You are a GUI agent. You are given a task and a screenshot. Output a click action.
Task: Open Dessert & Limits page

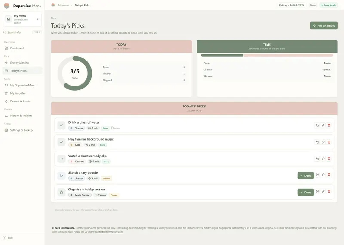coord(22,101)
